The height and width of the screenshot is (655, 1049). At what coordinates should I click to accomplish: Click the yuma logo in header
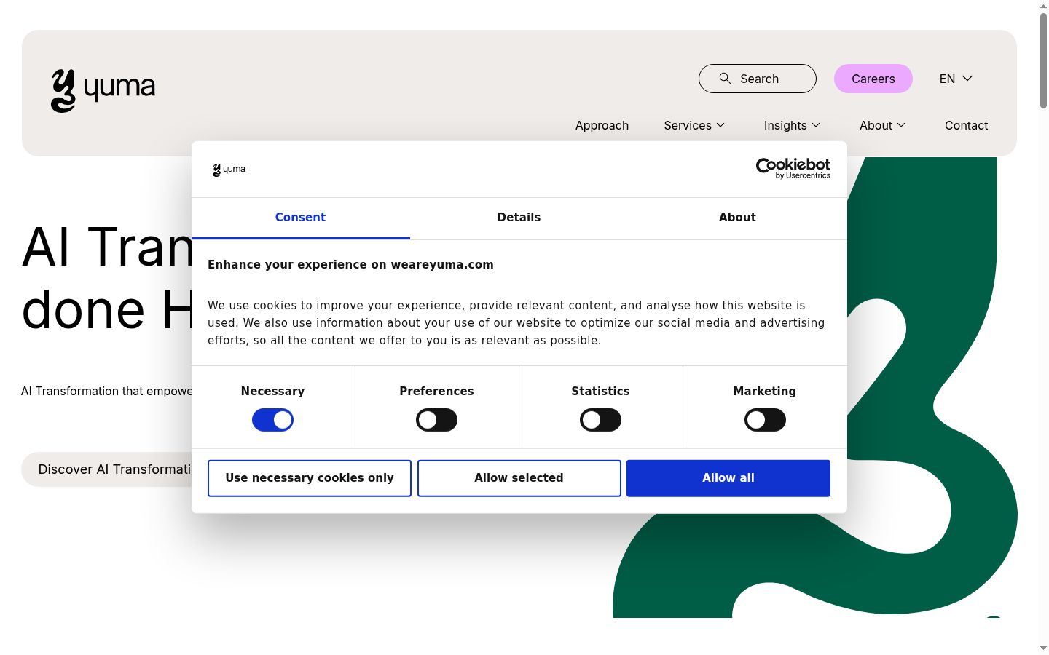click(x=103, y=91)
